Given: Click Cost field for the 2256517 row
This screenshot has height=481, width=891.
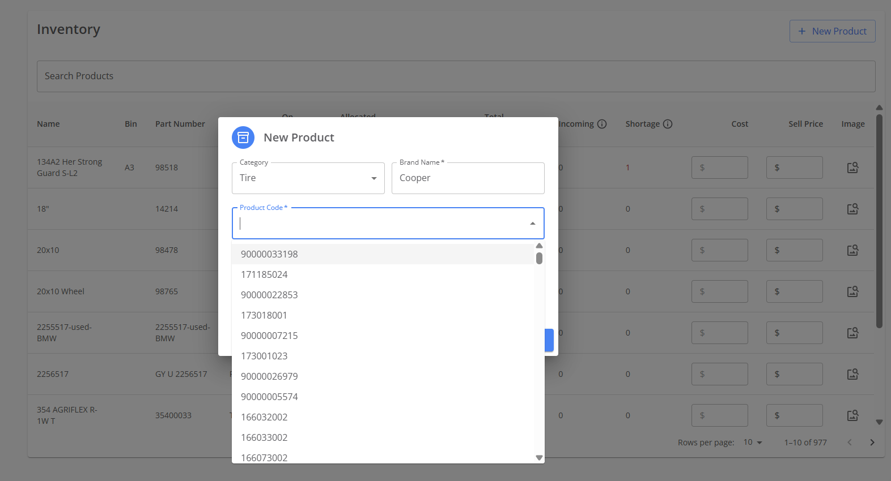Looking at the screenshot, I should click(720, 374).
